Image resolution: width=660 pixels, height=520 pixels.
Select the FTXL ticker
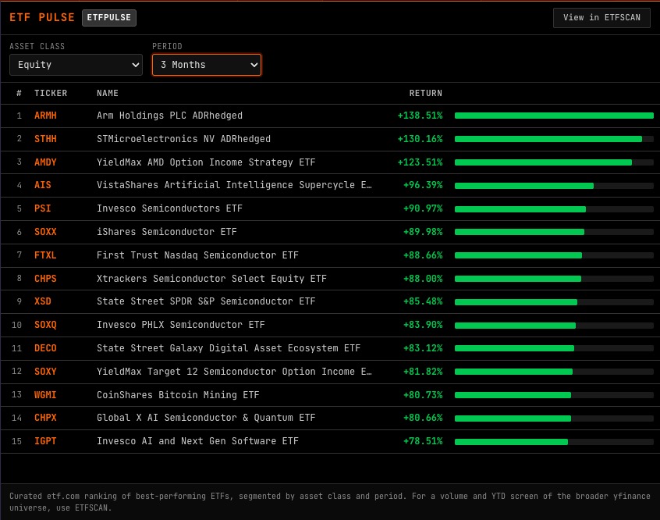coord(45,255)
